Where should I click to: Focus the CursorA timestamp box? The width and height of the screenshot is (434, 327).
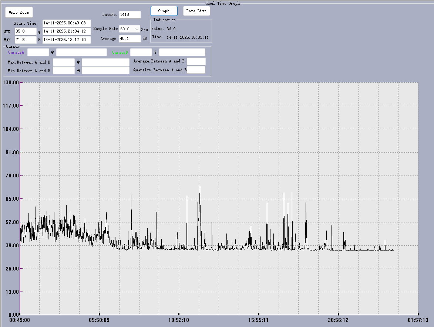click(x=81, y=52)
